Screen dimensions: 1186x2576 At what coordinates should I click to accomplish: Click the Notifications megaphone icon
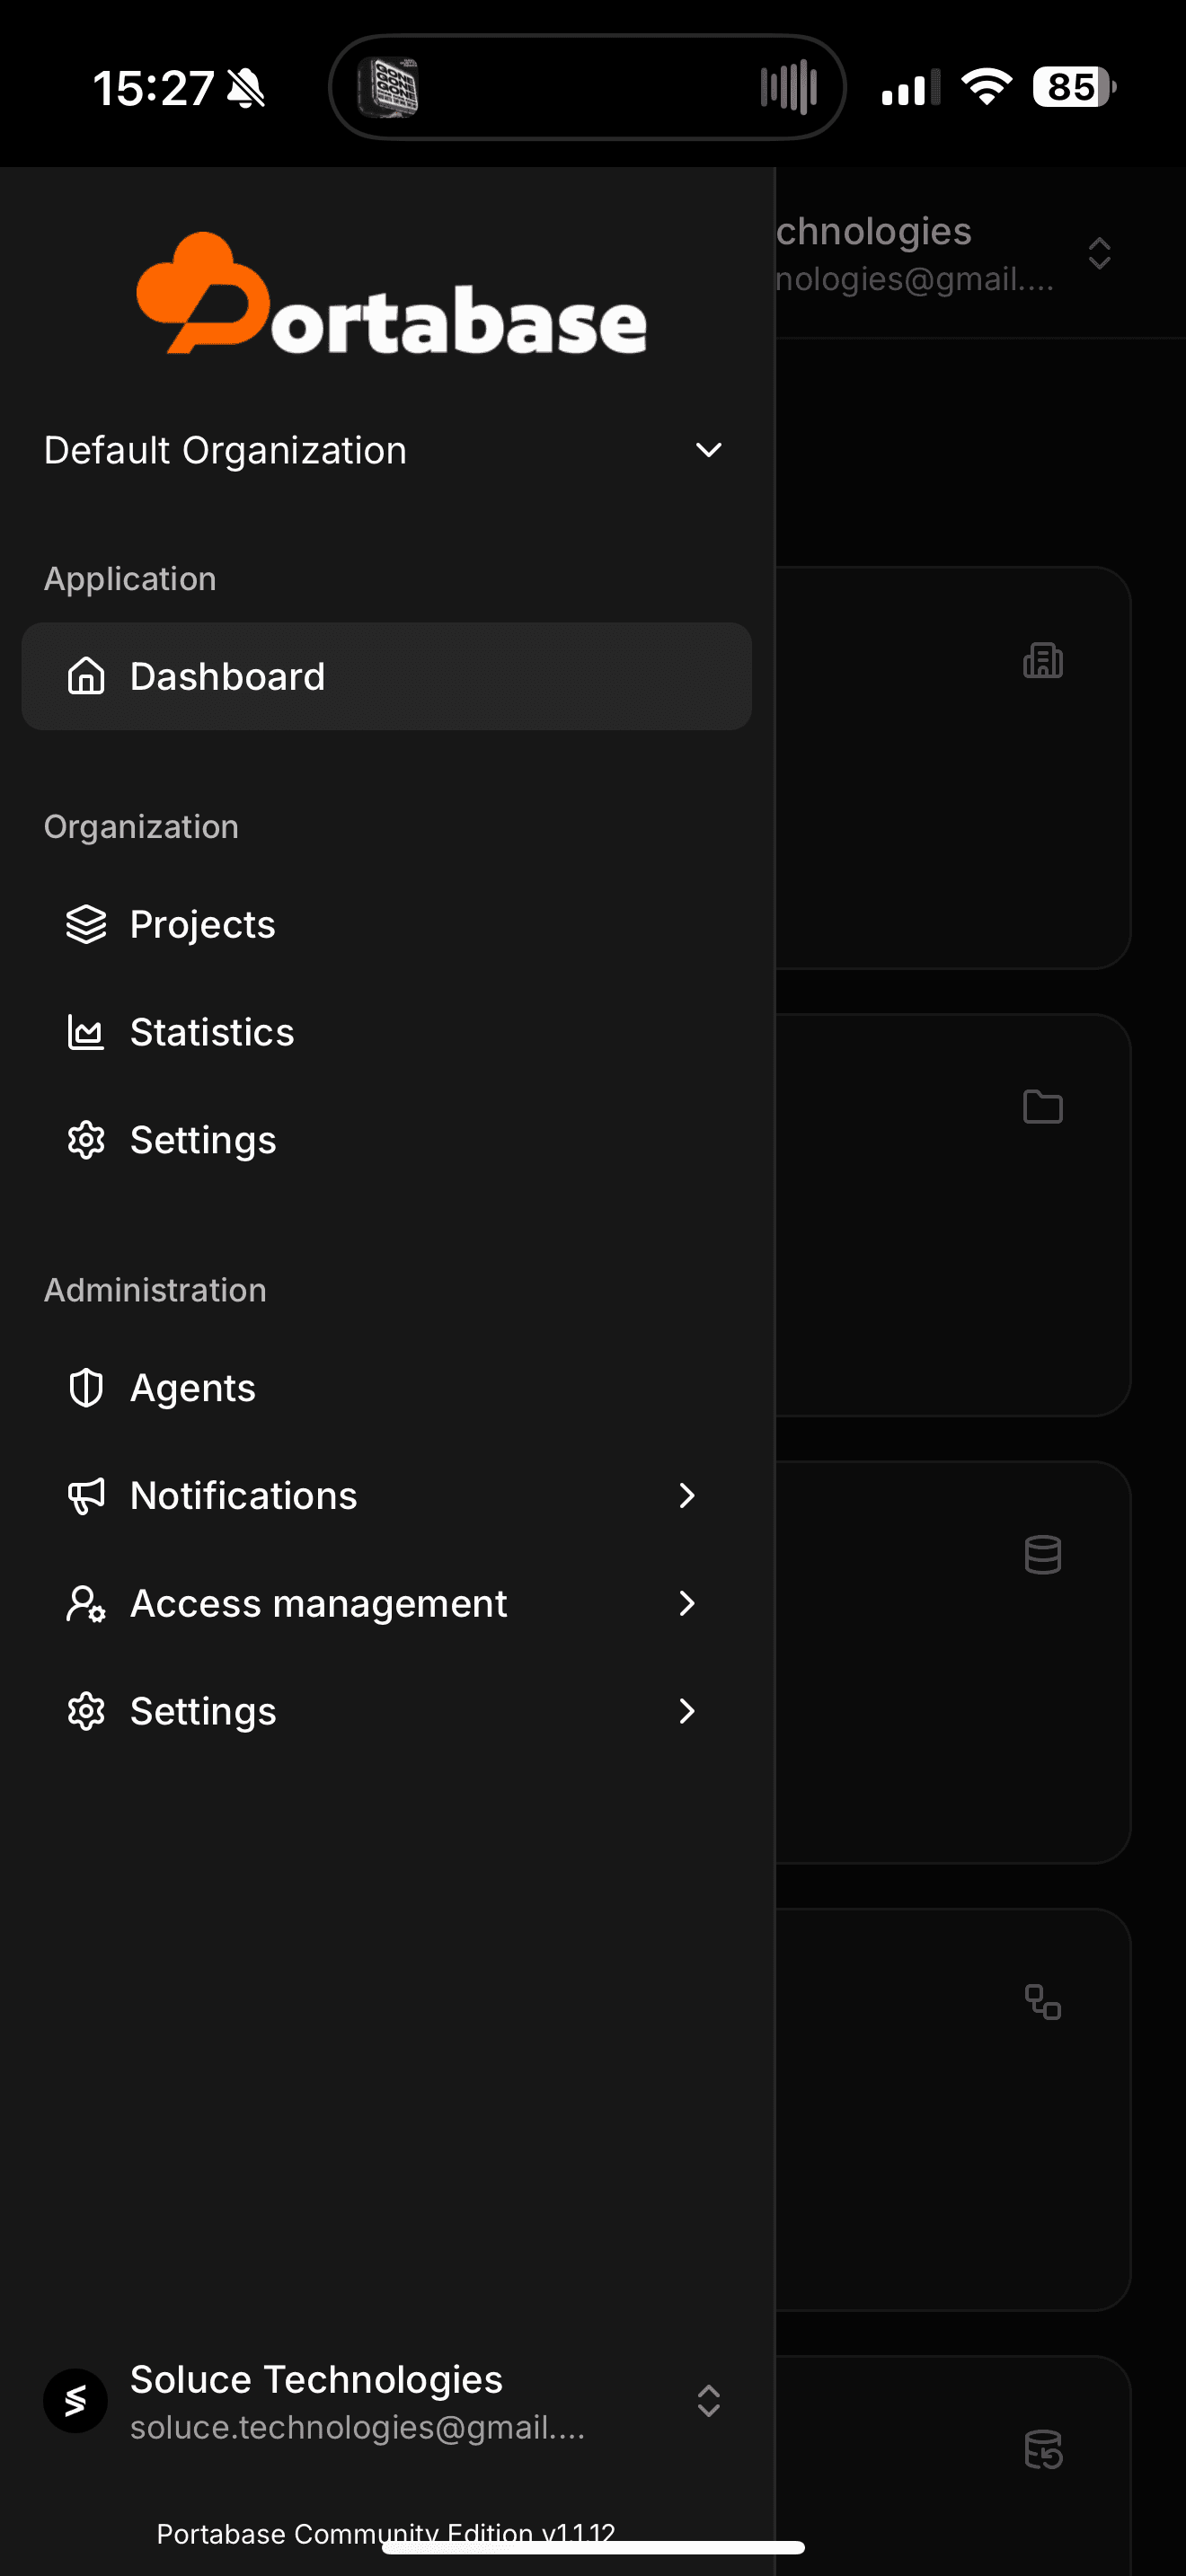(86, 1496)
